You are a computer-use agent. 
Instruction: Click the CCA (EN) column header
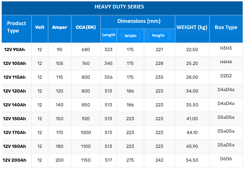(86, 27)
